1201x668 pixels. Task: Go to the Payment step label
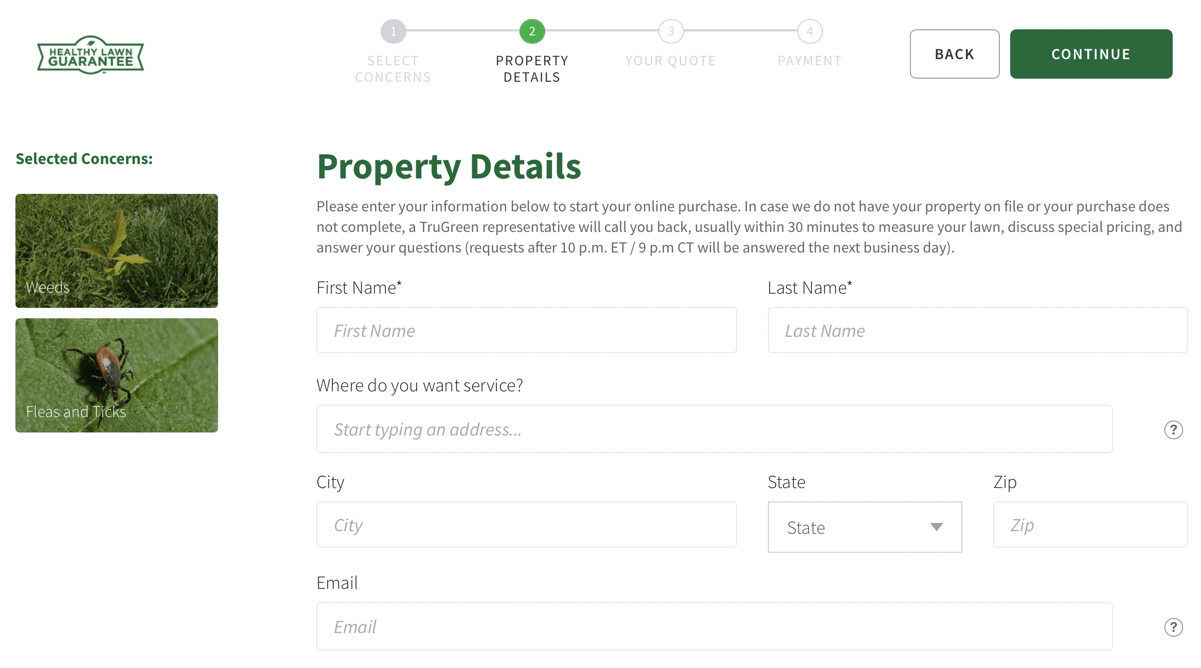(810, 61)
